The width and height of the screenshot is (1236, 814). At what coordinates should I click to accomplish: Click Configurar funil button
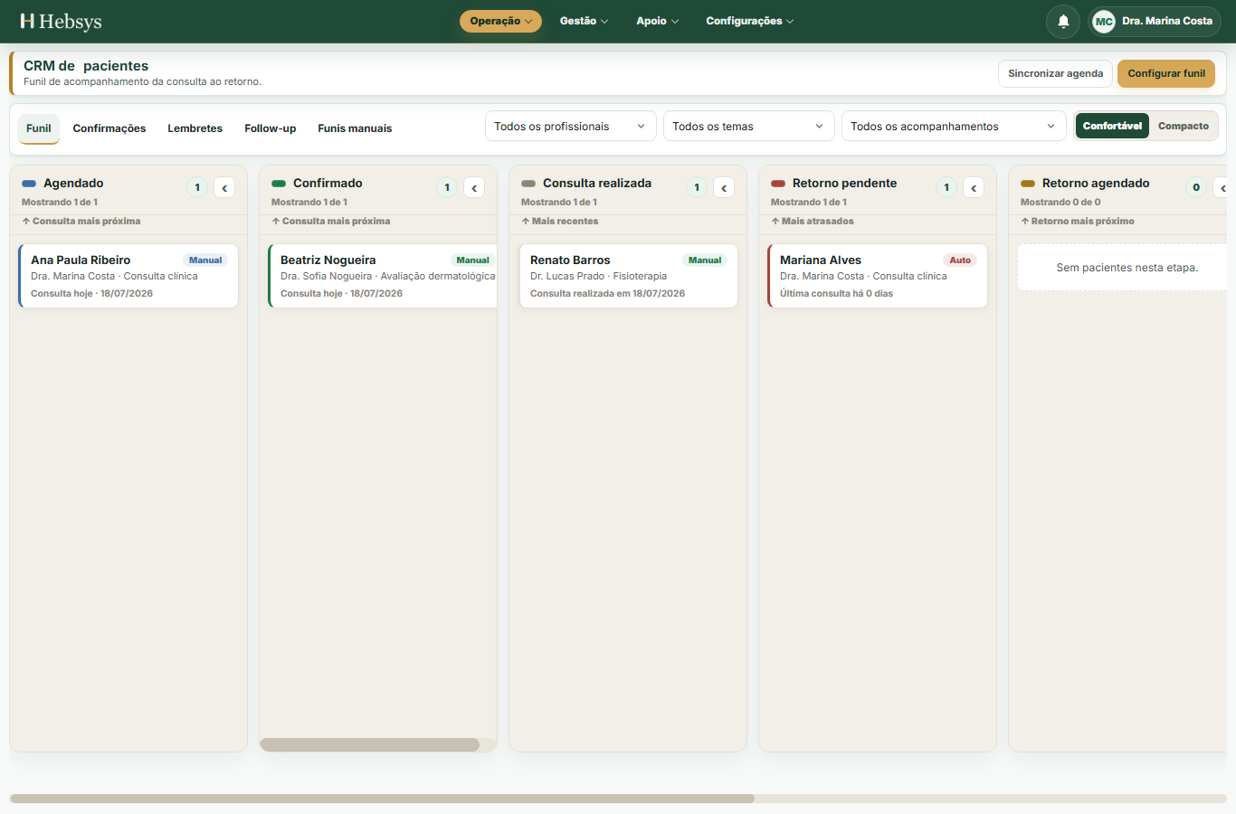click(x=1166, y=73)
